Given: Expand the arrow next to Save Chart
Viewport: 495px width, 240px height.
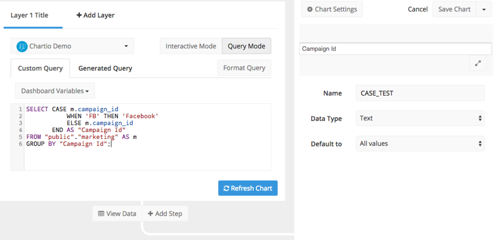Looking at the screenshot, I should 484,9.
